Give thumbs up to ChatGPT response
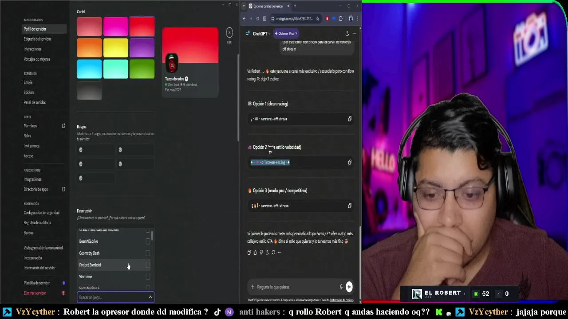The image size is (568, 319). pyautogui.click(x=255, y=252)
